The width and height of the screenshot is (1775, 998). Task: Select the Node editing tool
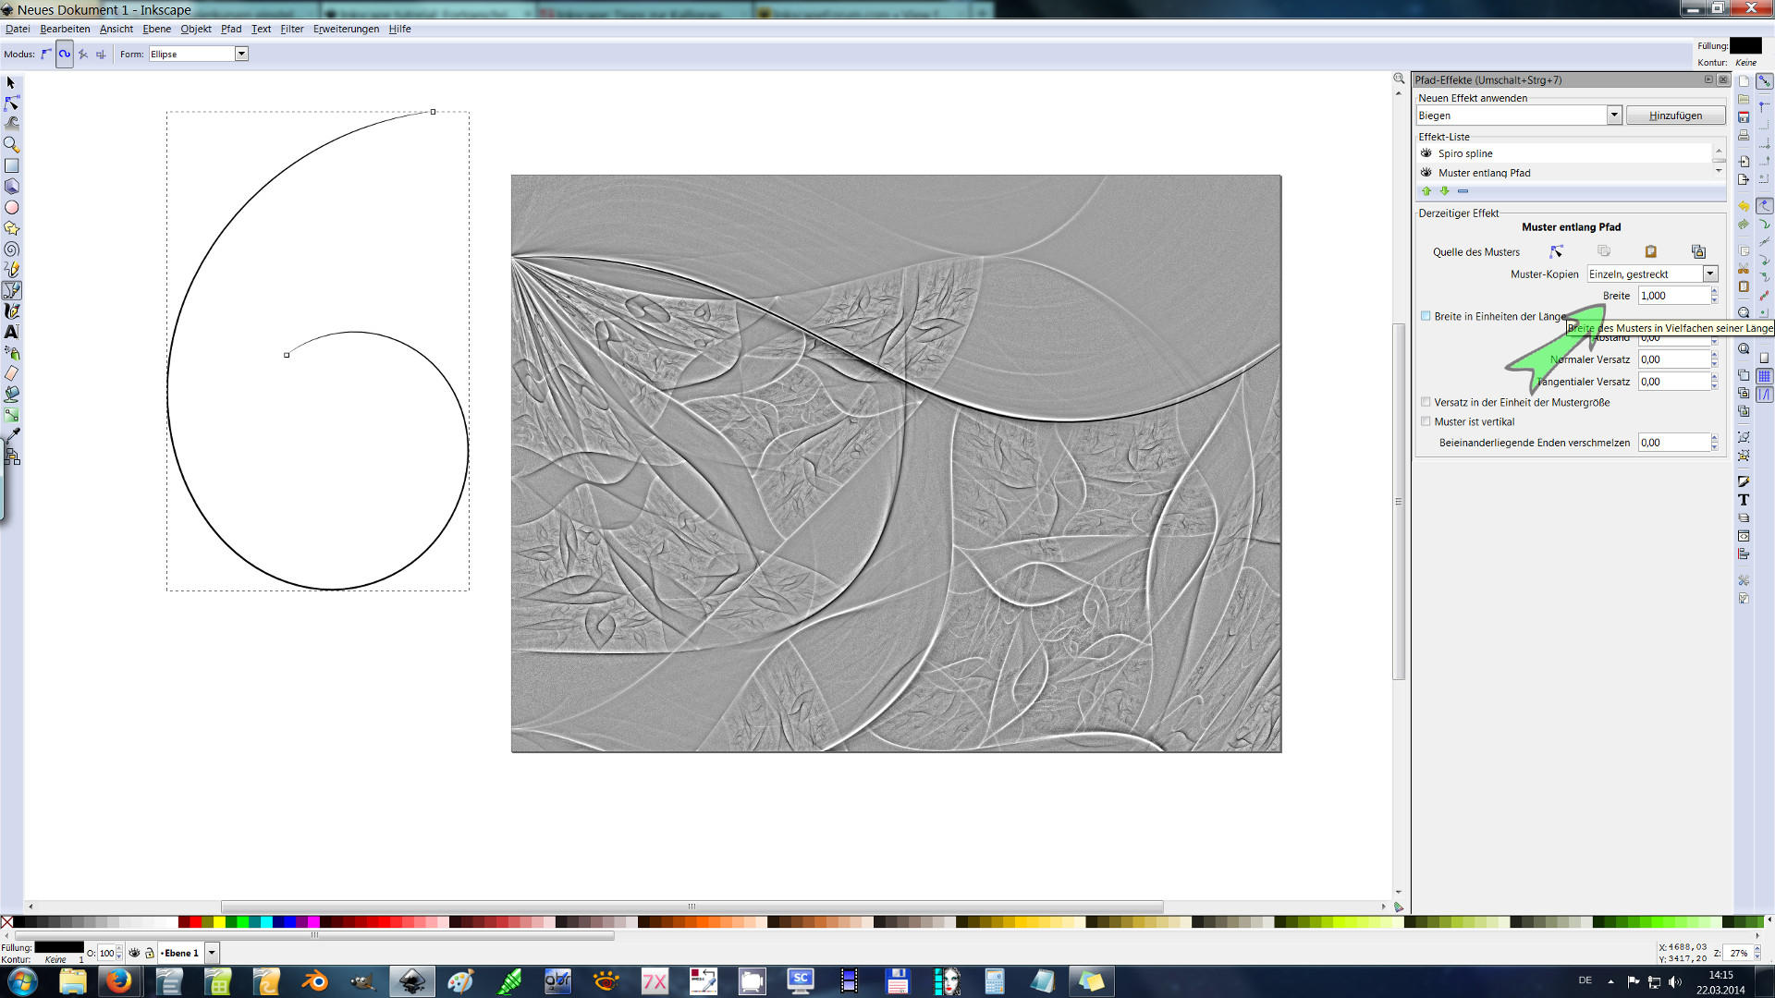[12, 104]
